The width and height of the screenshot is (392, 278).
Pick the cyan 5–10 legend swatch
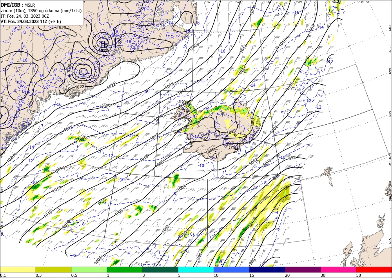pyautogui.click(x=196, y=269)
